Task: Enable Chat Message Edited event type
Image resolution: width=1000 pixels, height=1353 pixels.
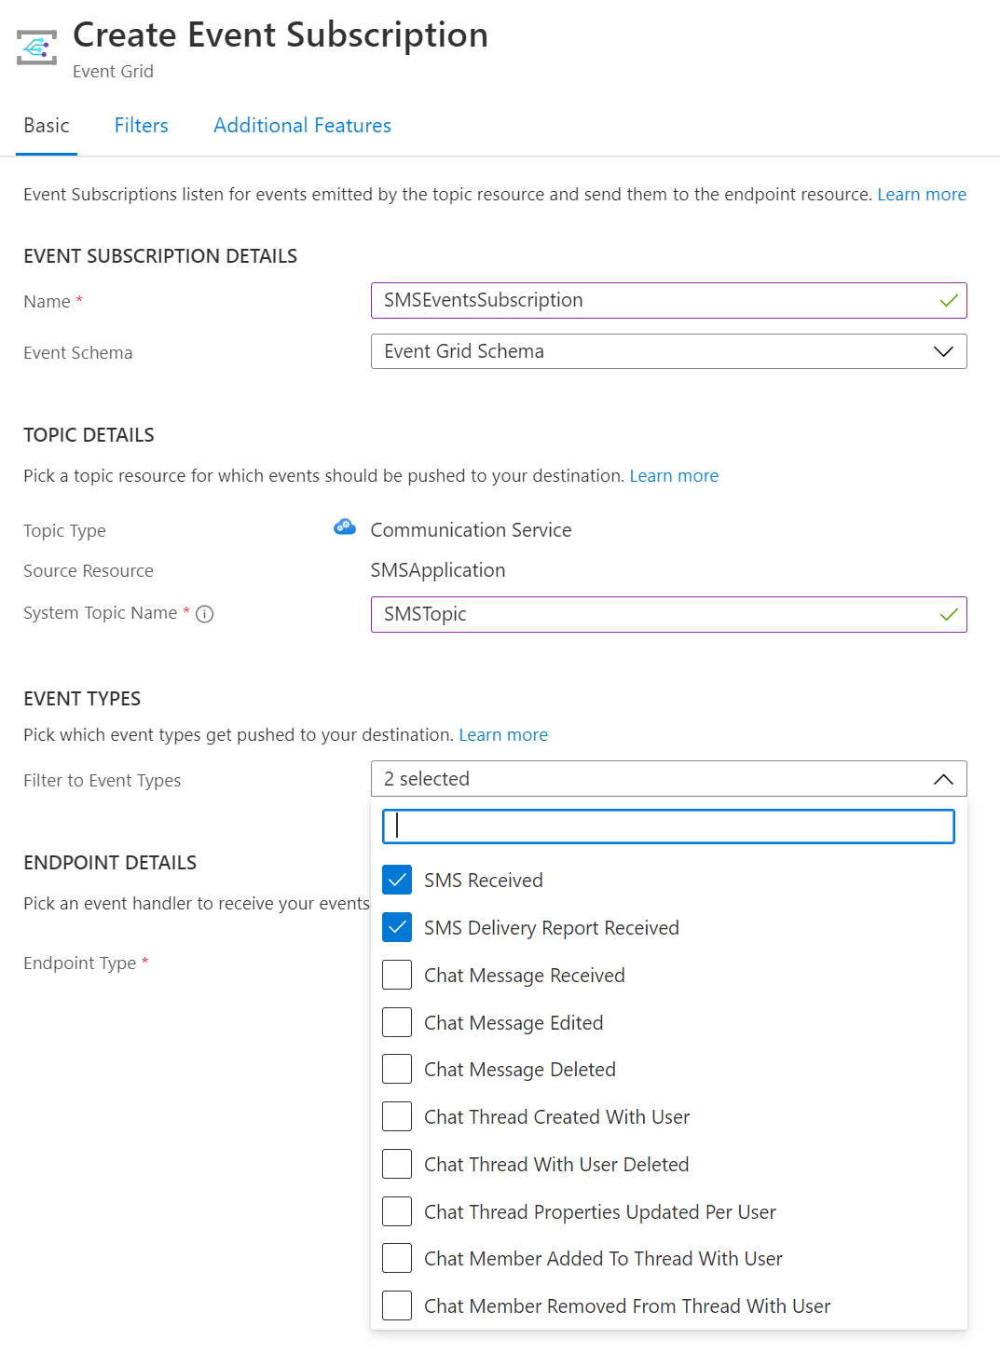Action: [397, 1022]
